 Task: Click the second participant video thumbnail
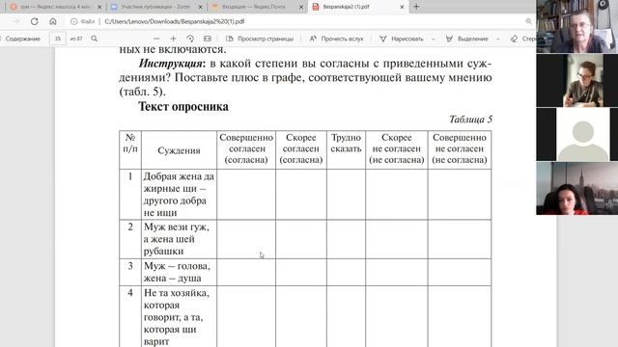tap(577, 80)
